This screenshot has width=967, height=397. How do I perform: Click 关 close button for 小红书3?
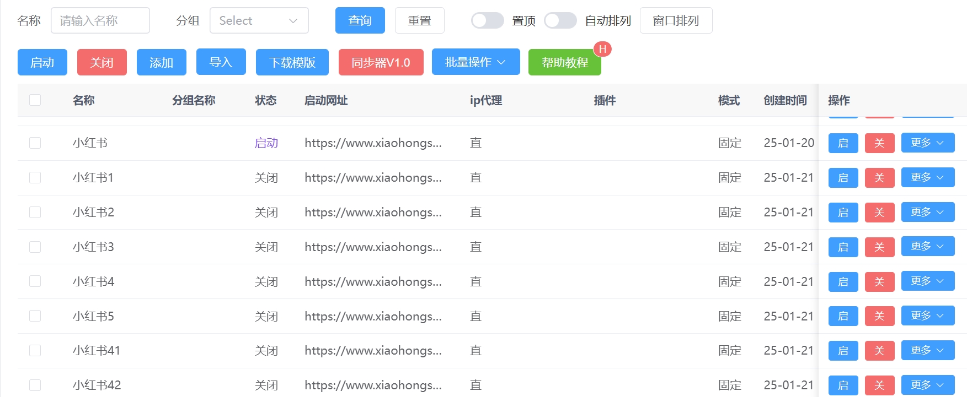pos(880,247)
